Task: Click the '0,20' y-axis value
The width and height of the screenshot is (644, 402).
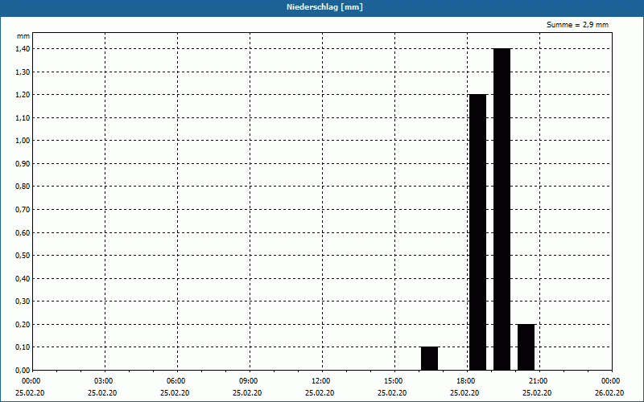Action: click(23, 325)
